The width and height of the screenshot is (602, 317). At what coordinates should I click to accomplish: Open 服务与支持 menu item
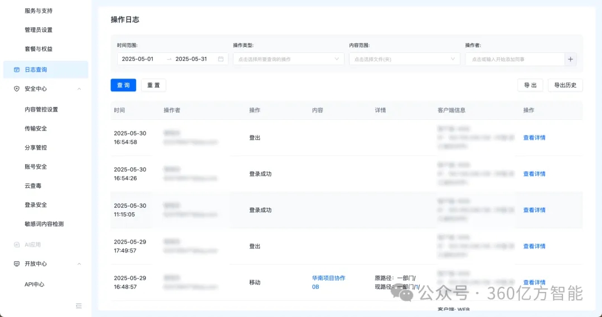point(38,11)
